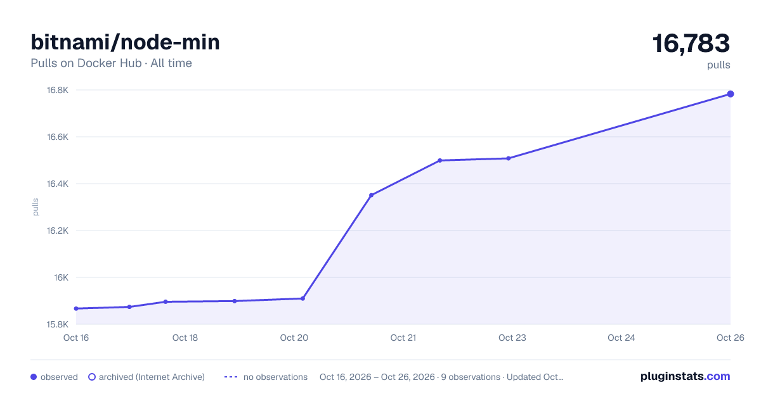The image size is (761, 399).
Task: Click the data point above Oct 23
Action: point(509,158)
